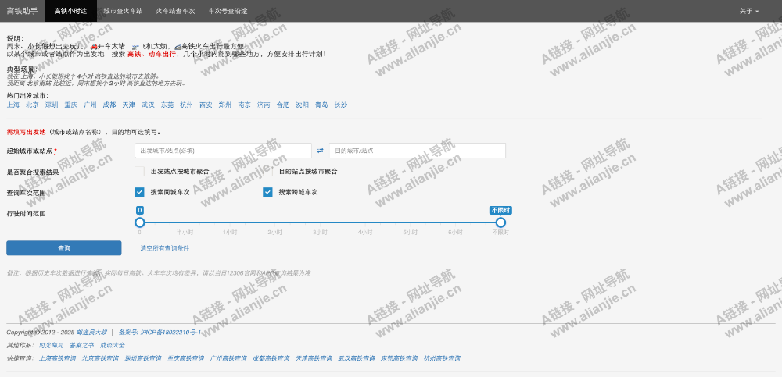Open the 关于 dropdown menu
The height and width of the screenshot is (377, 782).
(x=749, y=11)
